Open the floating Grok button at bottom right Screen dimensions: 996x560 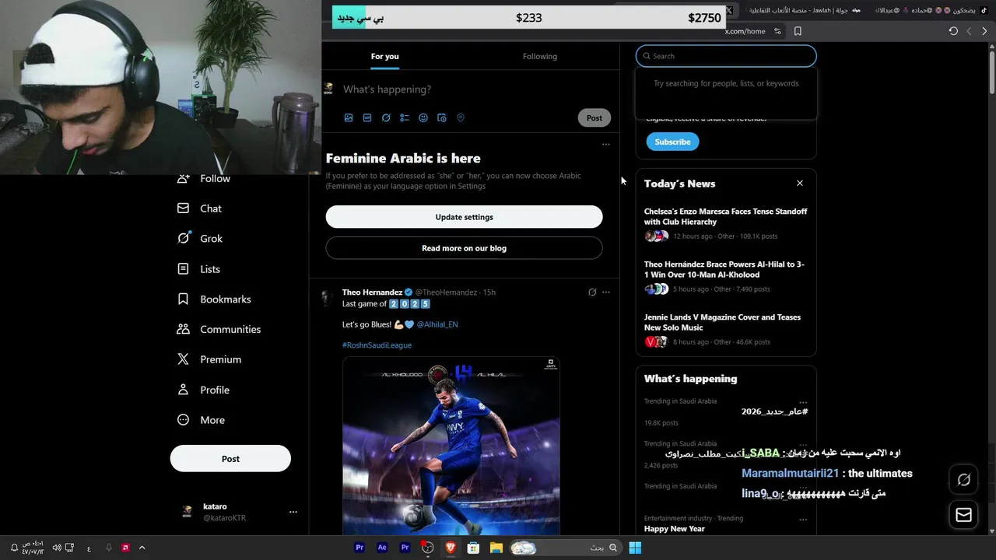coord(963,480)
